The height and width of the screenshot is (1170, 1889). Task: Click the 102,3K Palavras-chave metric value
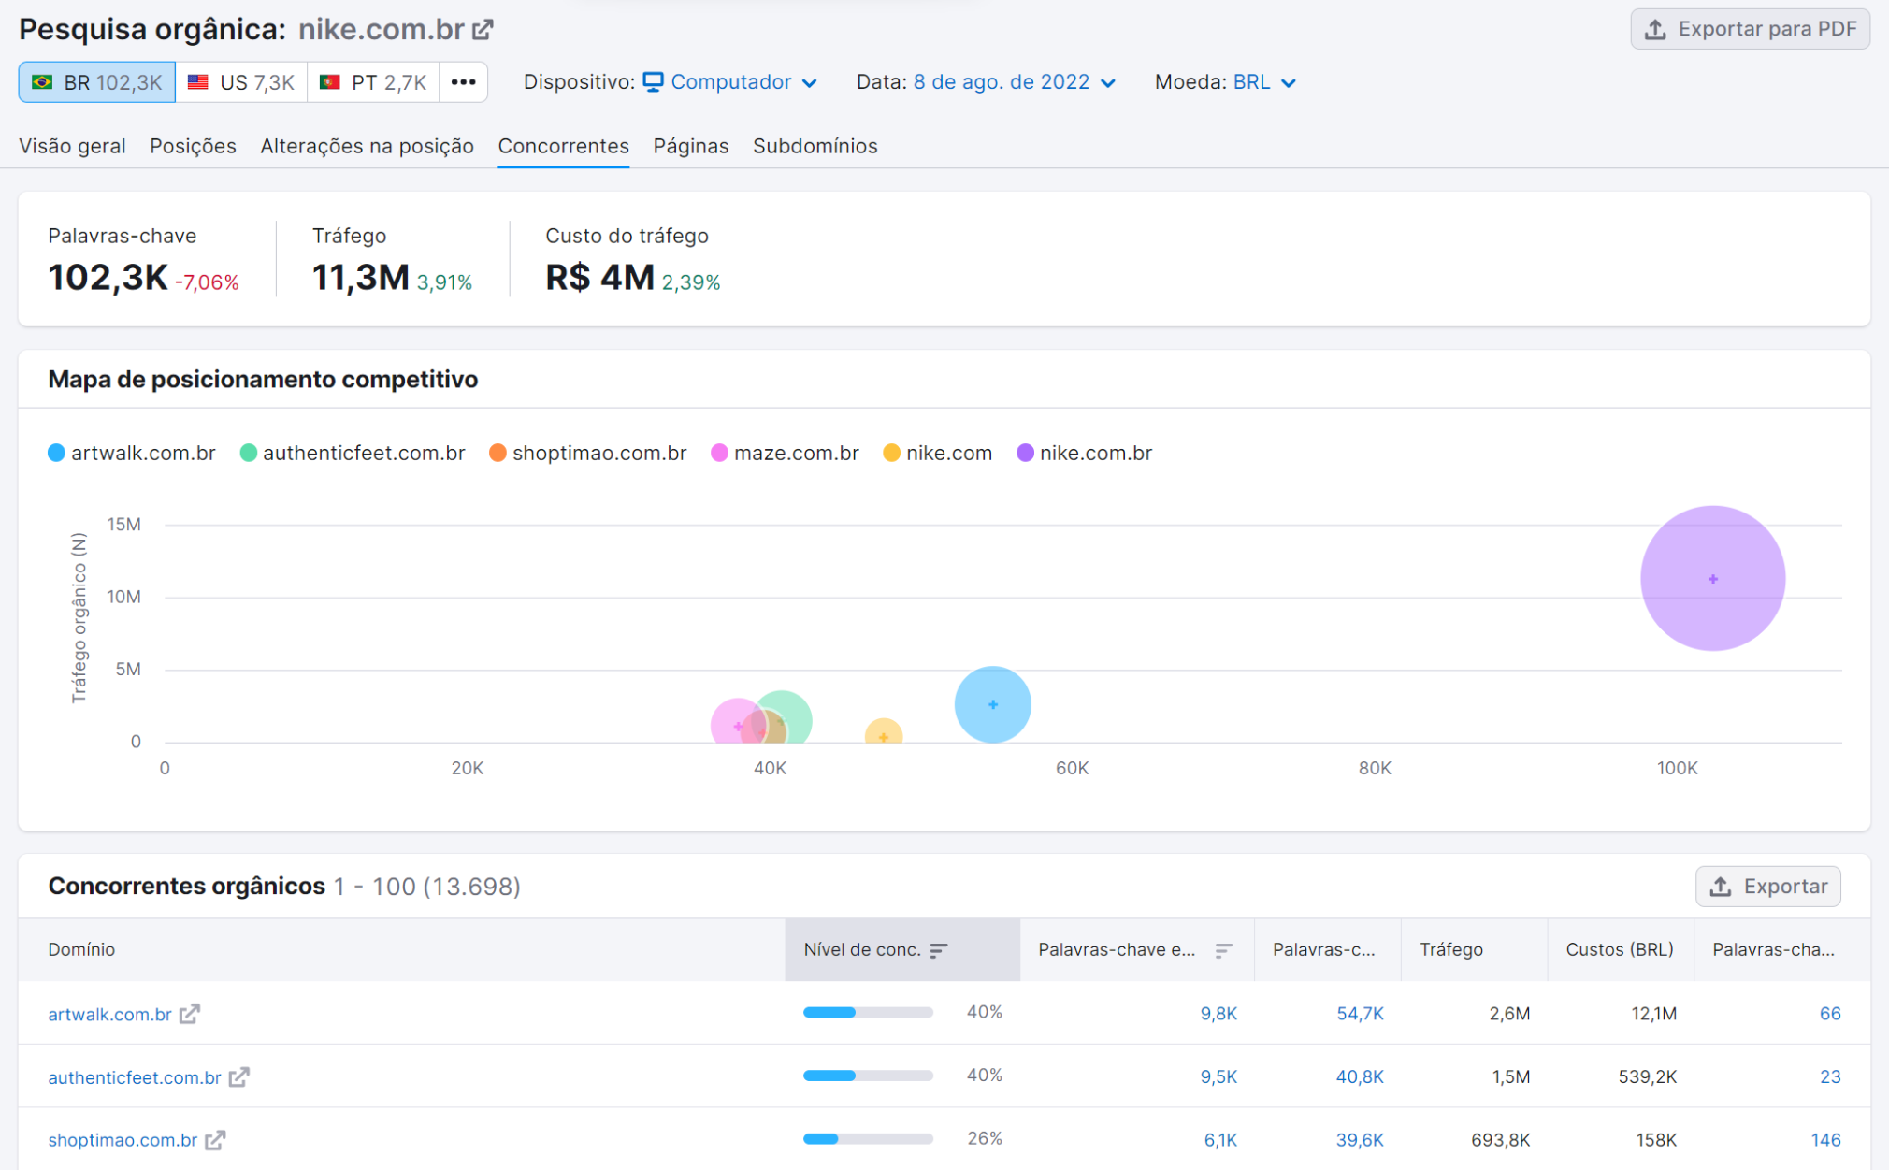108,278
